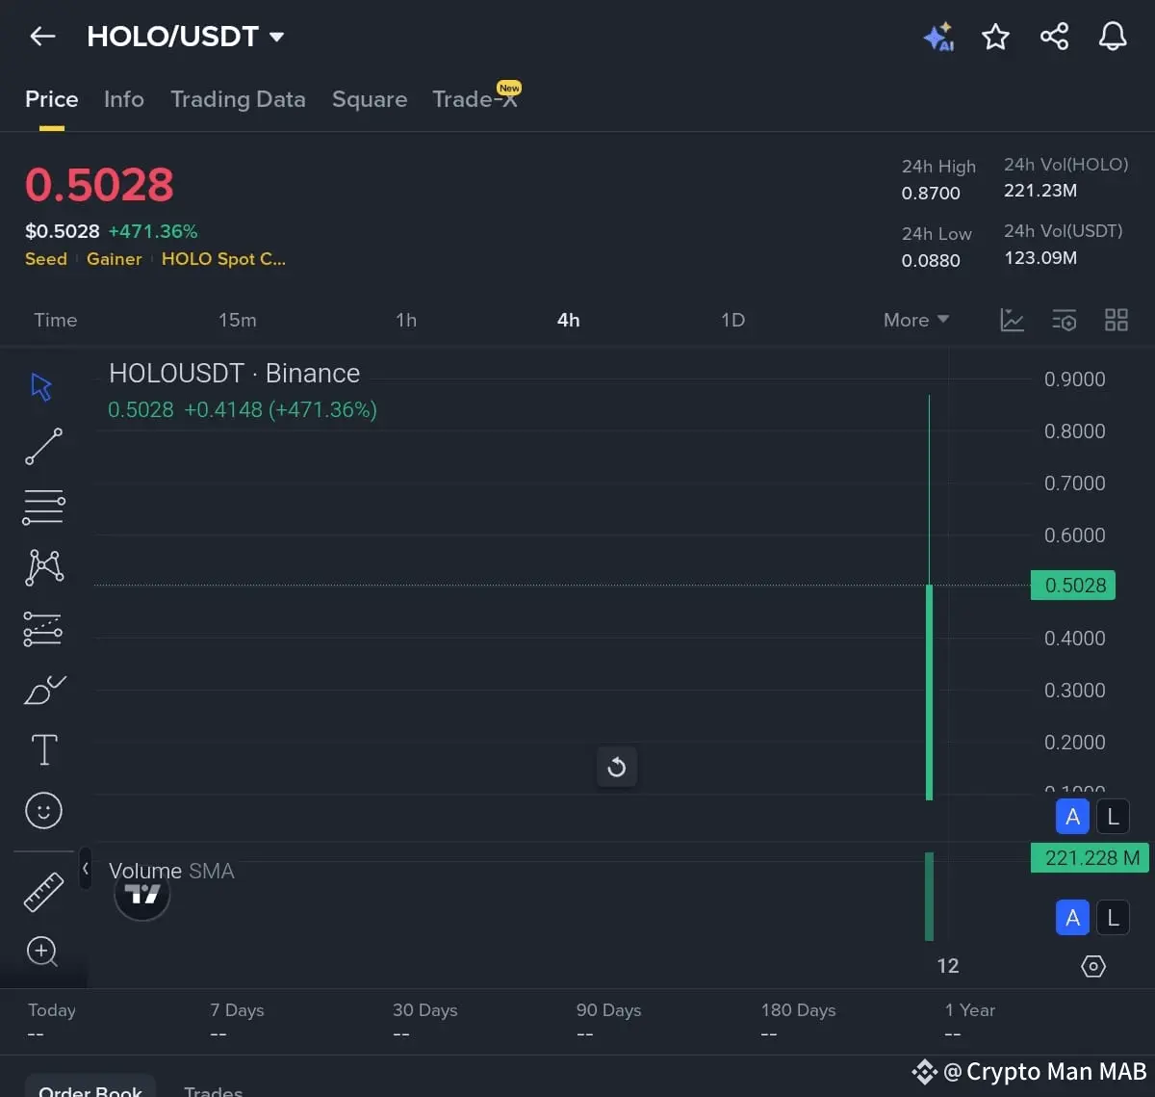Activate the zoom in tool
The width and height of the screenshot is (1155, 1097).
click(42, 952)
